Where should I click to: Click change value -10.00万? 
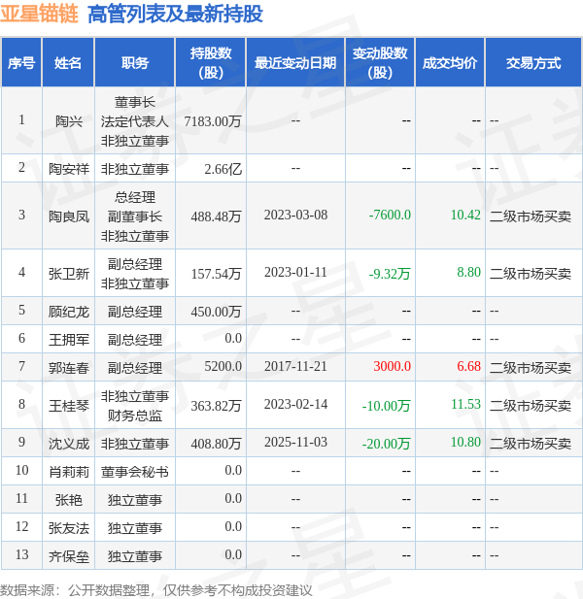(x=386, y=406)
